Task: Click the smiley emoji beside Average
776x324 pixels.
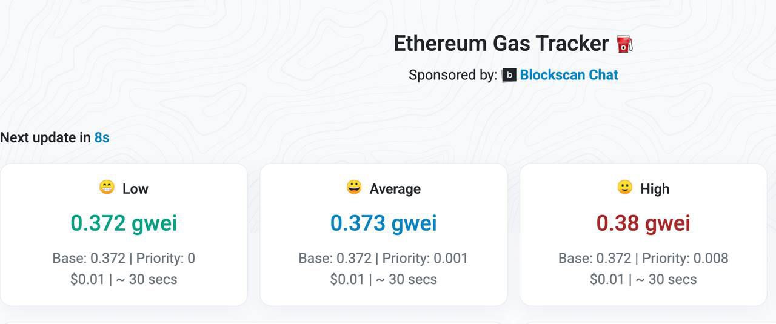Action: (354, 188)
